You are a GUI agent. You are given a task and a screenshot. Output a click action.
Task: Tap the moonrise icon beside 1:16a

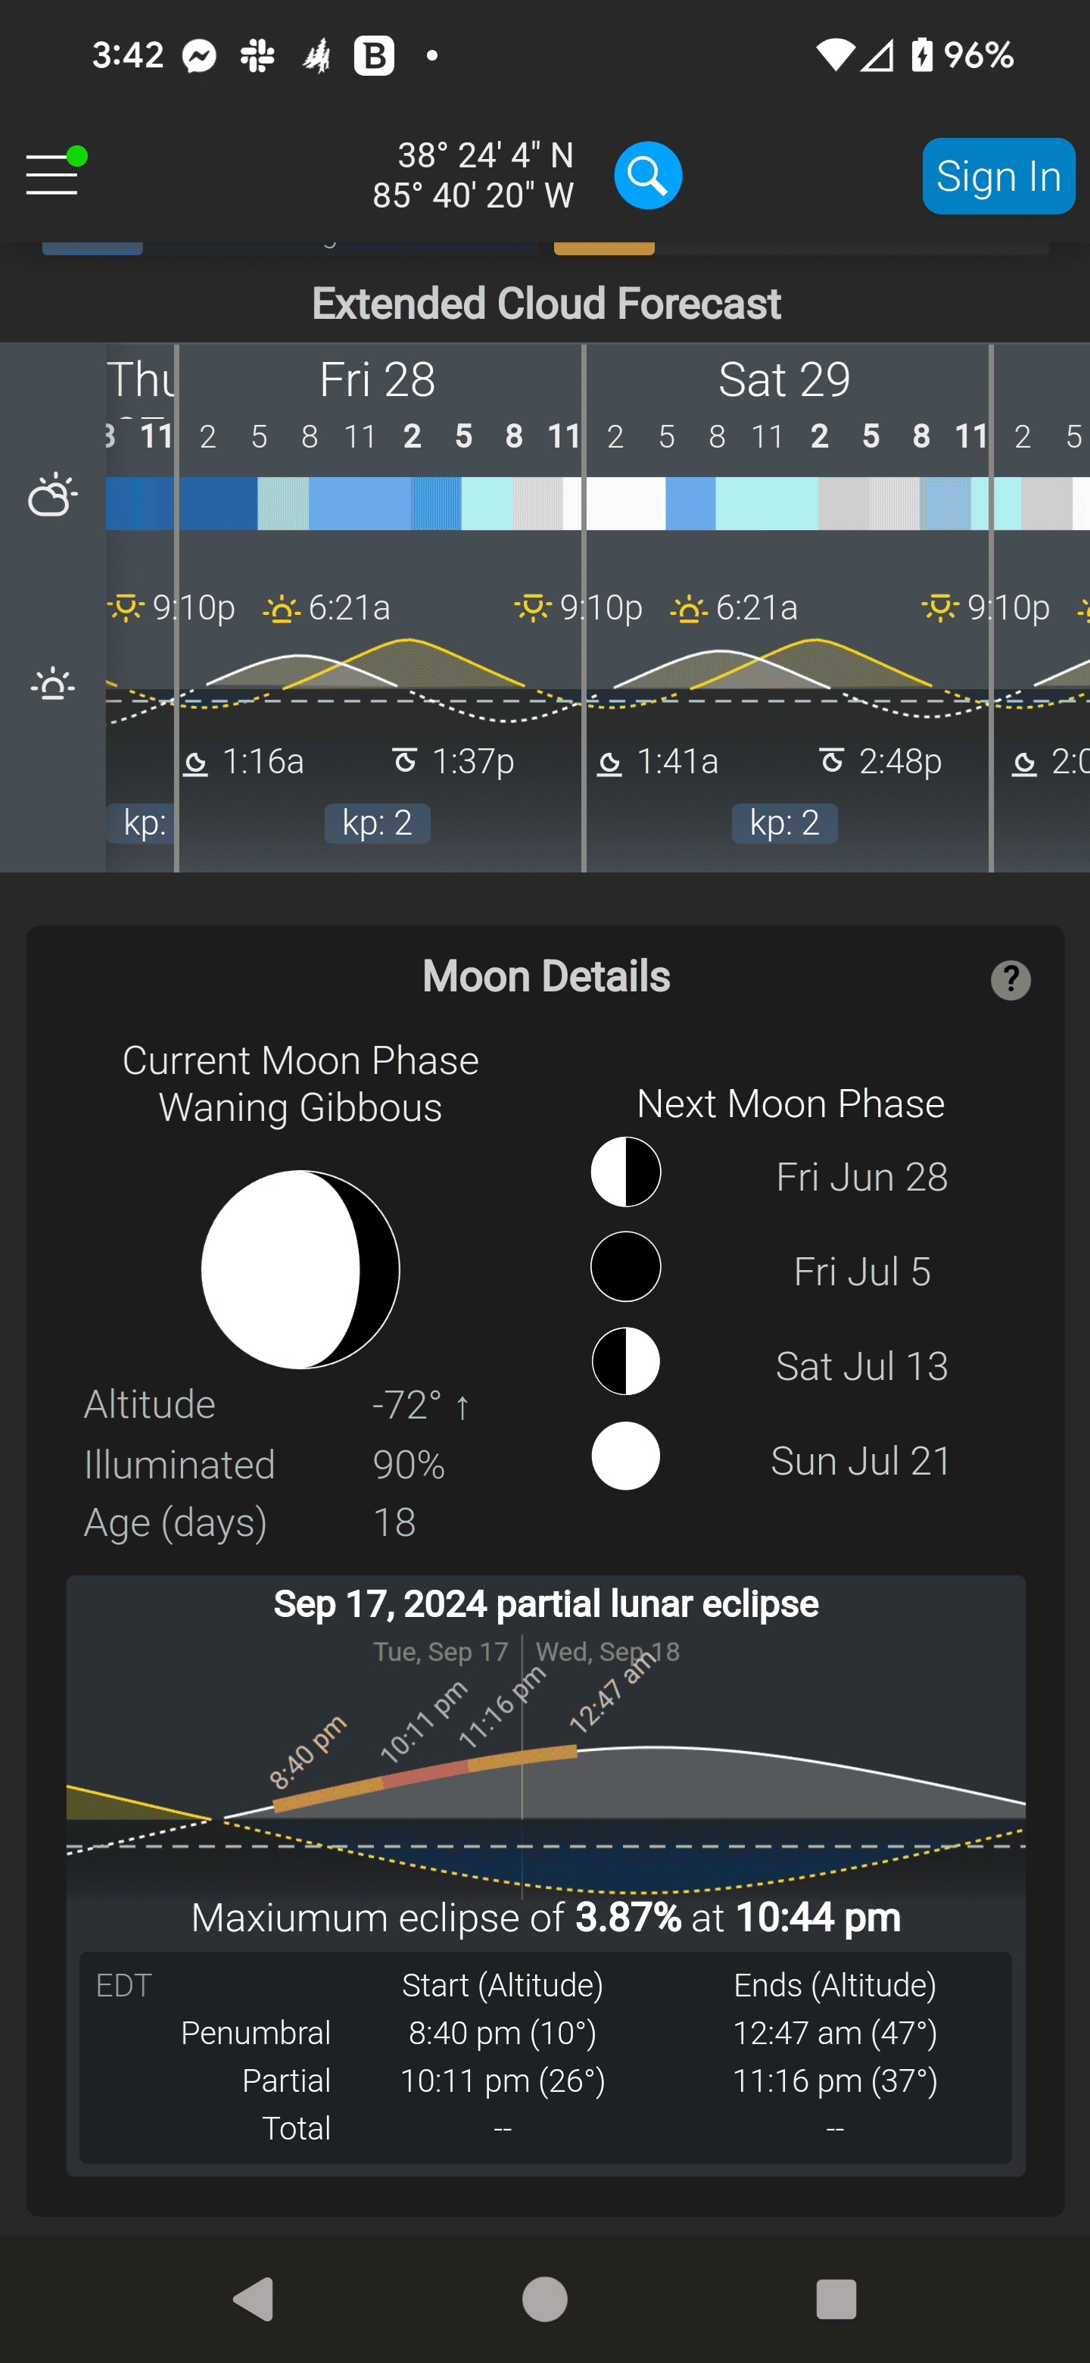coord(198,761)
